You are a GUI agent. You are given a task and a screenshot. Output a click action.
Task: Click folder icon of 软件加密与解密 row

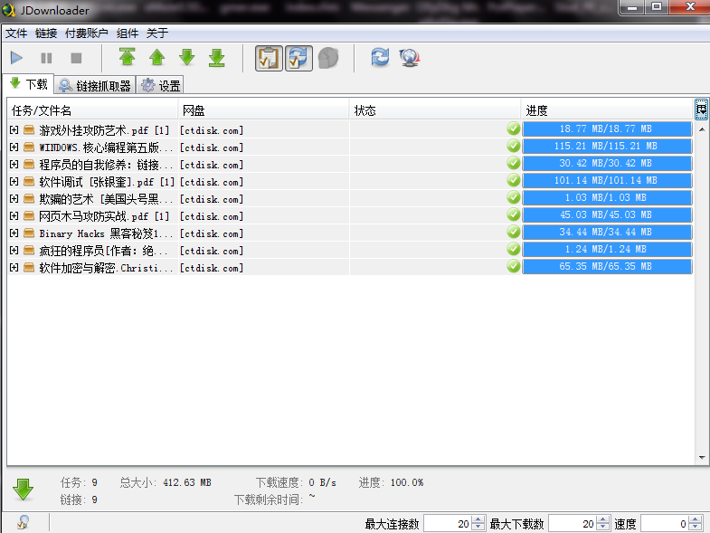(x=29, y=268)
